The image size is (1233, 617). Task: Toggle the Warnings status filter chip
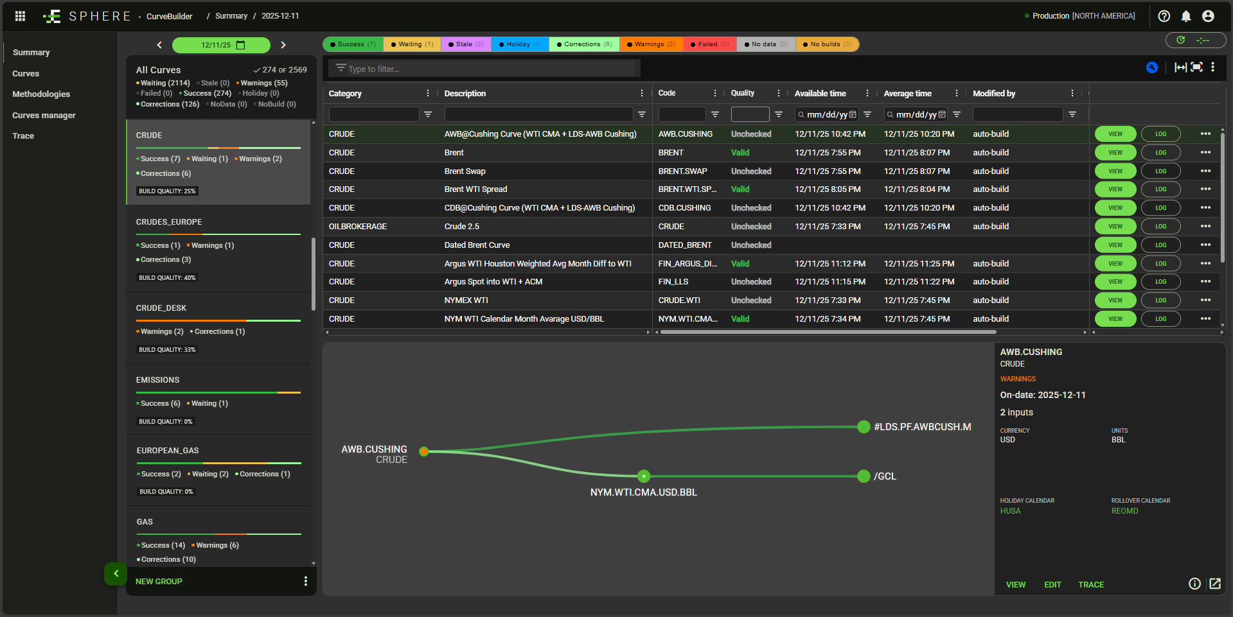tap(651, 44)
